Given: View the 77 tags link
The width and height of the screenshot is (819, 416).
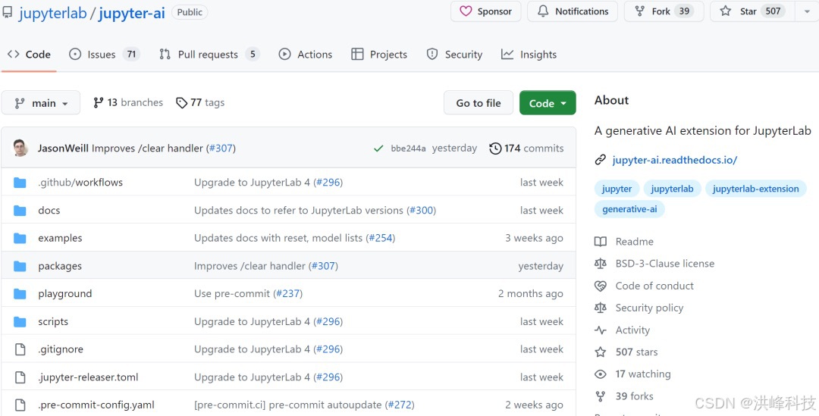Looking at the screenshot, I should click(200, 102).
